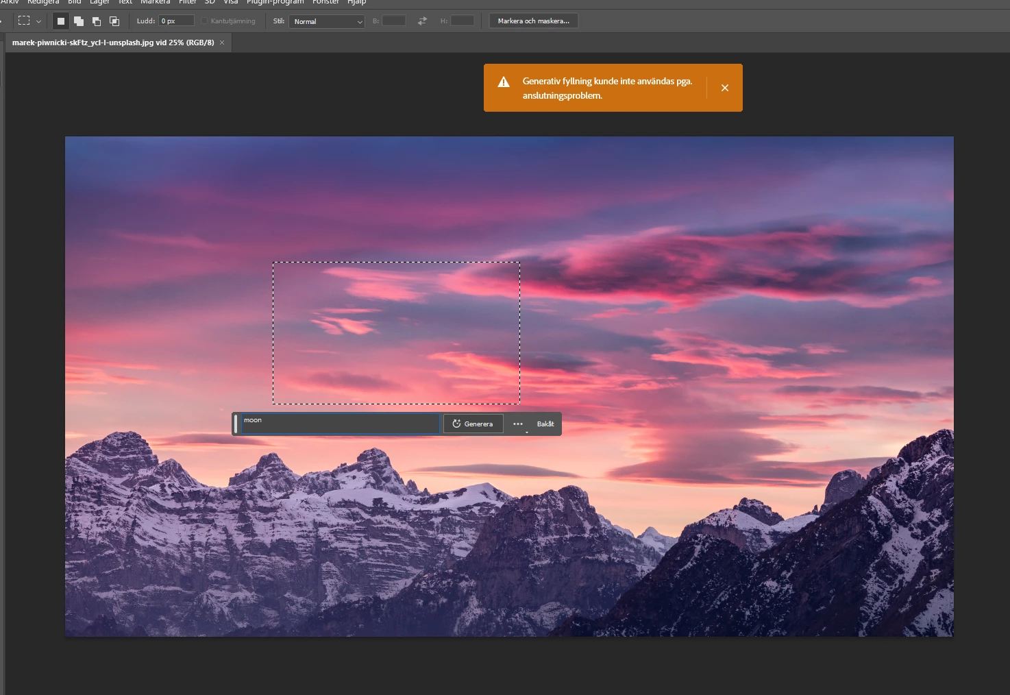Viewport: 1010px width, 695px height.
Task: Open the Visa menu
Action: click(231, 2)
